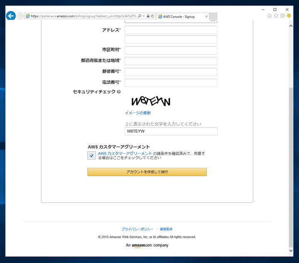Viewport: 299px width, 263px height.
Task: Click the URL text in the address bar
Action: click(83, 16)
